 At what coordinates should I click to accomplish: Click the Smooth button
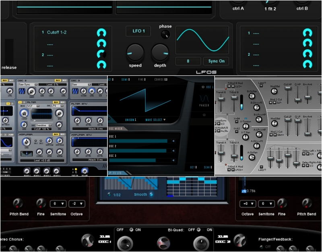click(x=142, y=194)
